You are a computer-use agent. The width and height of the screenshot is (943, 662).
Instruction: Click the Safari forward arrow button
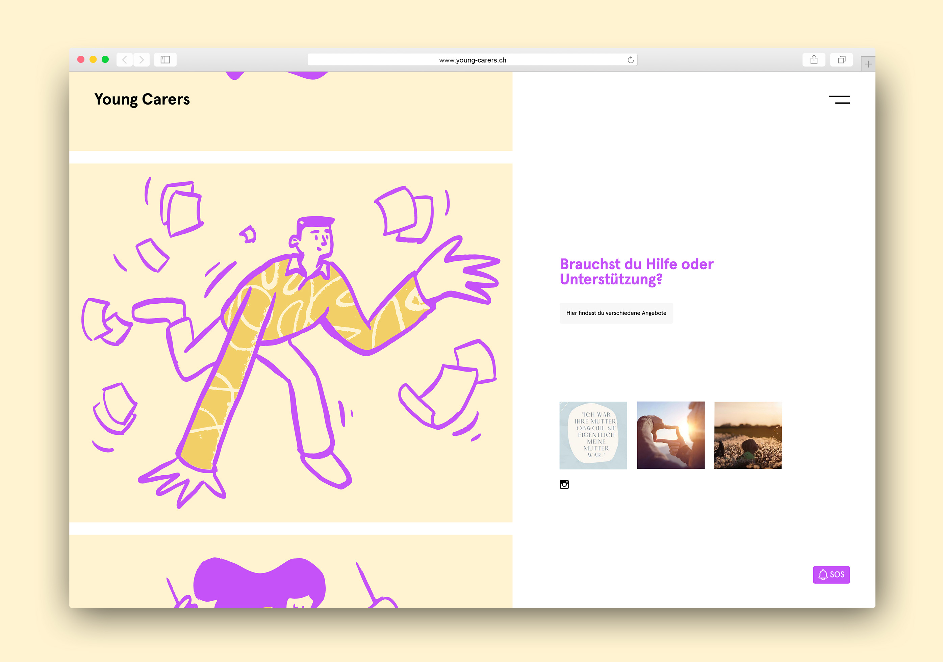point(141,59)
